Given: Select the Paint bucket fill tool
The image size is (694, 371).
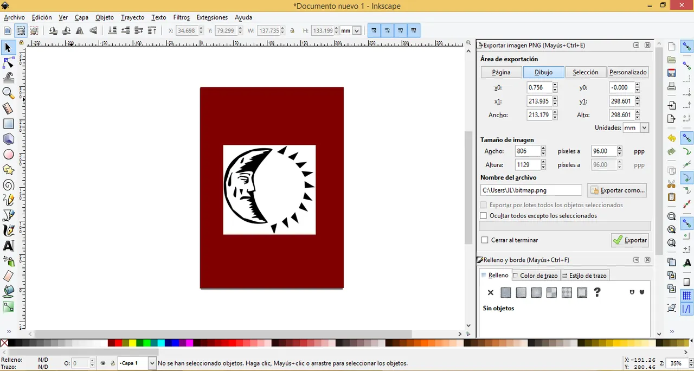Looking at the screenshot, I should pos(8,291).
